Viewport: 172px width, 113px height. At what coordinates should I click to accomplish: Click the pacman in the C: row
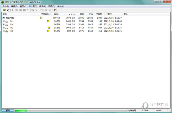(48, 31)
